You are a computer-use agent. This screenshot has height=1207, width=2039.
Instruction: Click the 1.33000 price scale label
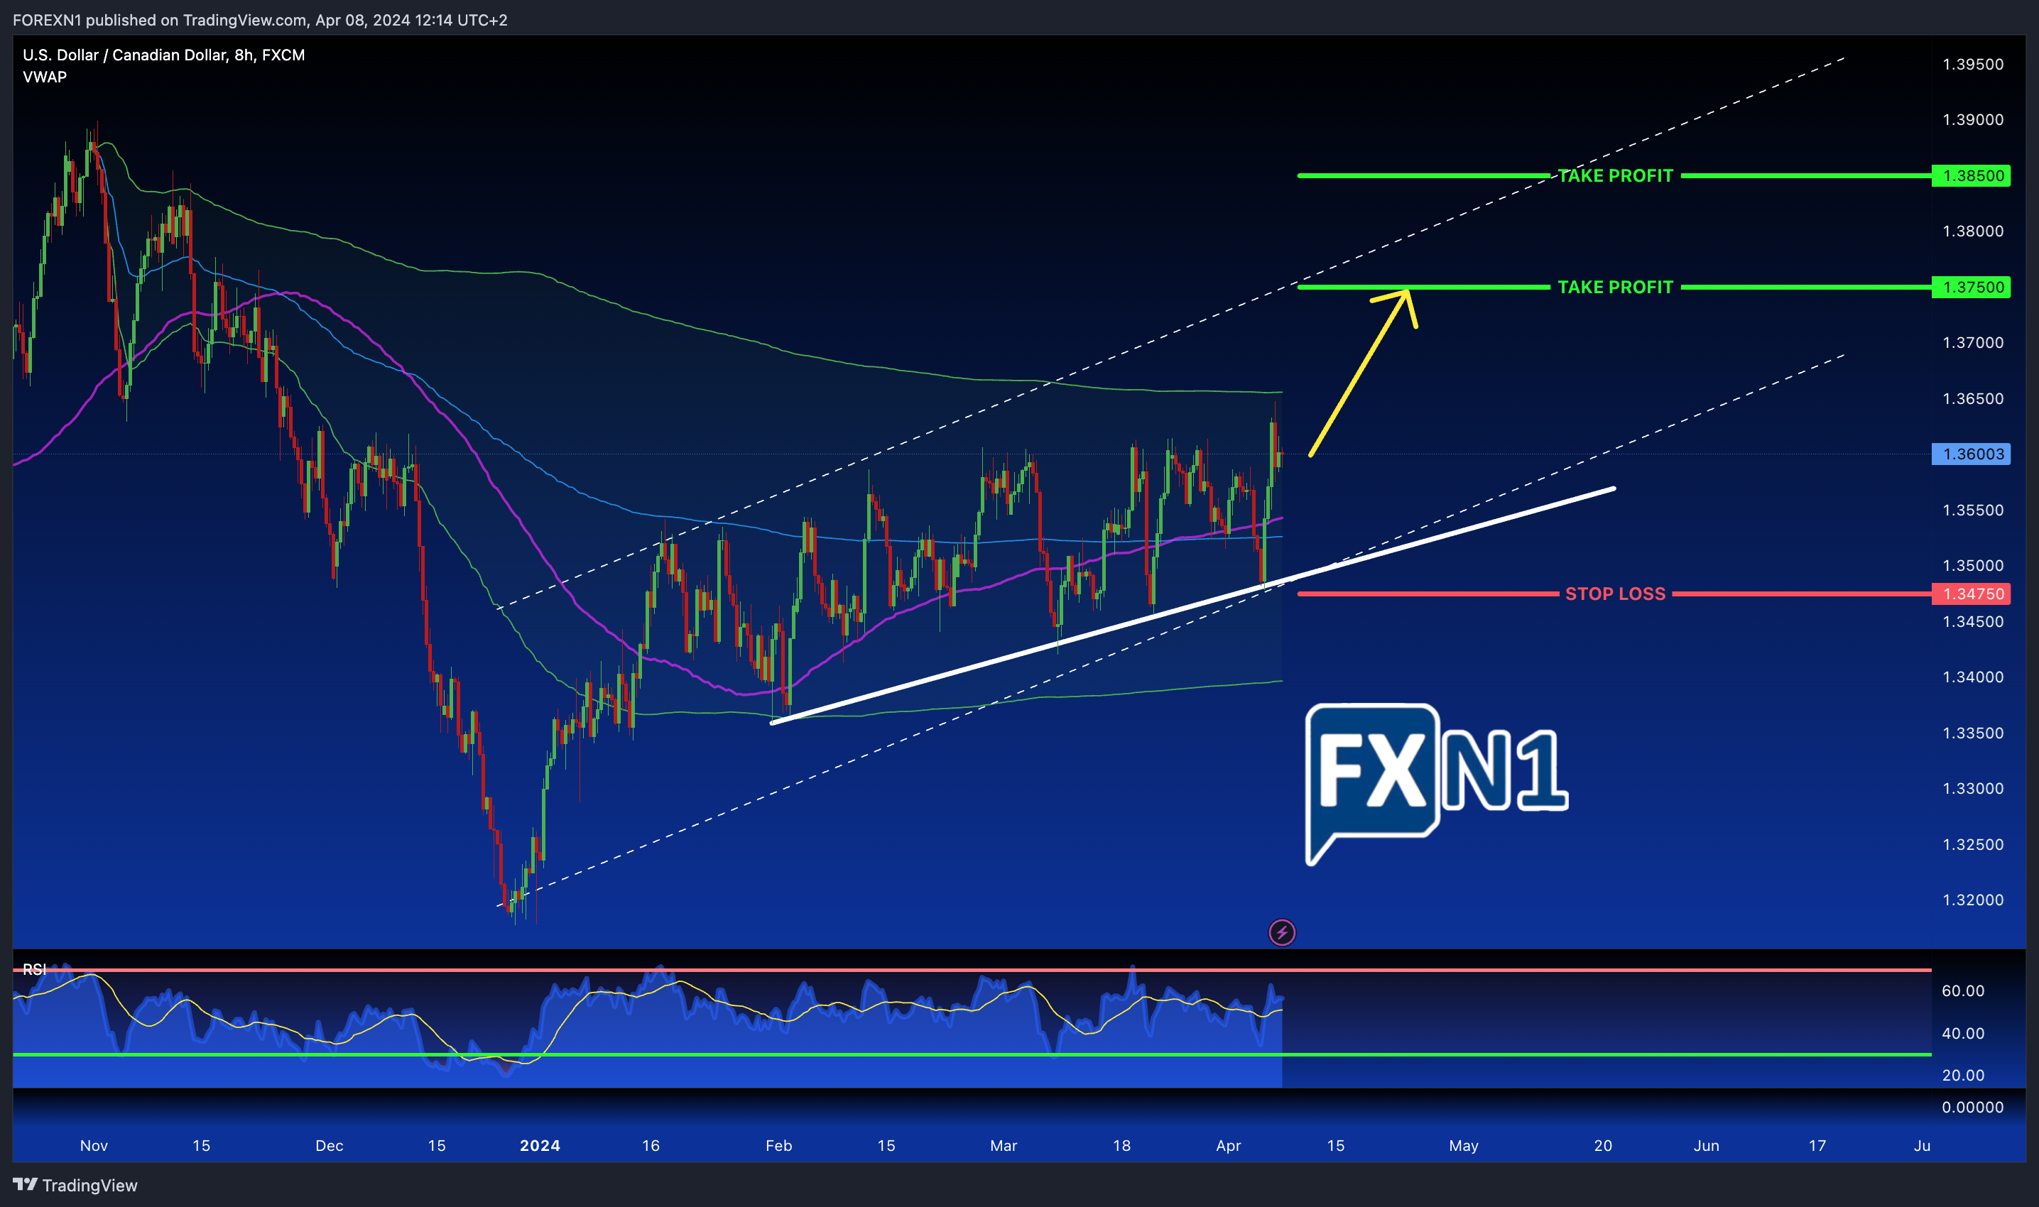coord(1973,788)
